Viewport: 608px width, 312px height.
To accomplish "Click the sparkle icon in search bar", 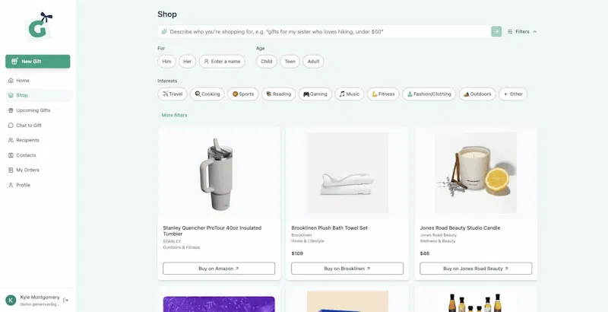I will coord(164,31).
